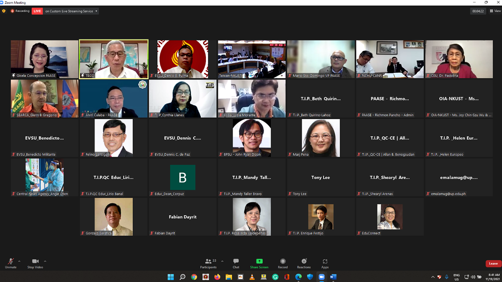Click the red LIVE badge
The width and height of the screenshot is (502, 282).
38,11
